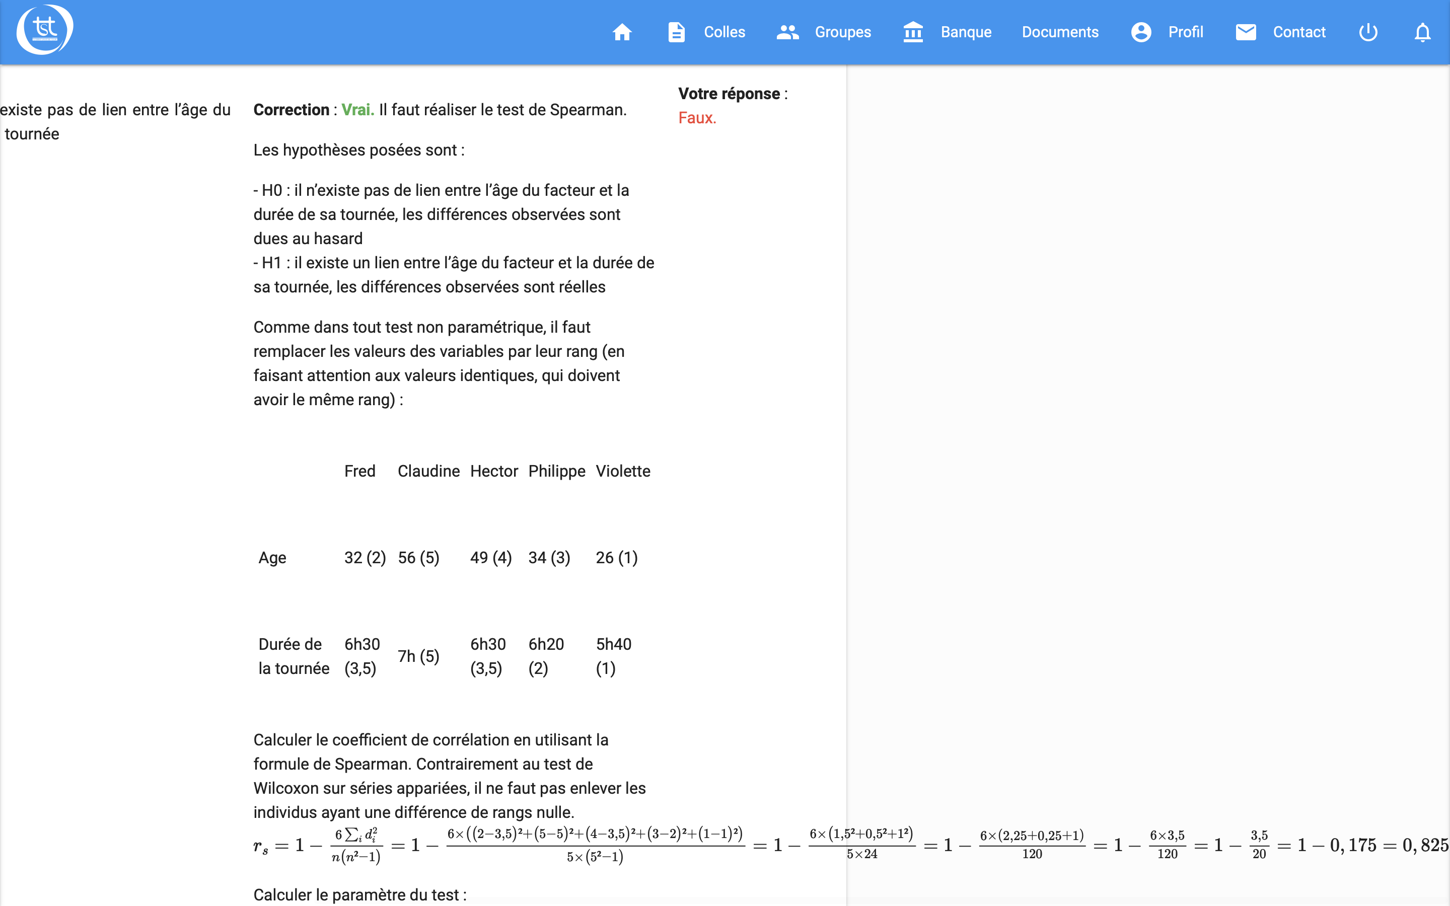The height and width of the screenshot is (906, 1450).
Task: Click the 'Philippe' table column header
Action: [x=557, y=471]
